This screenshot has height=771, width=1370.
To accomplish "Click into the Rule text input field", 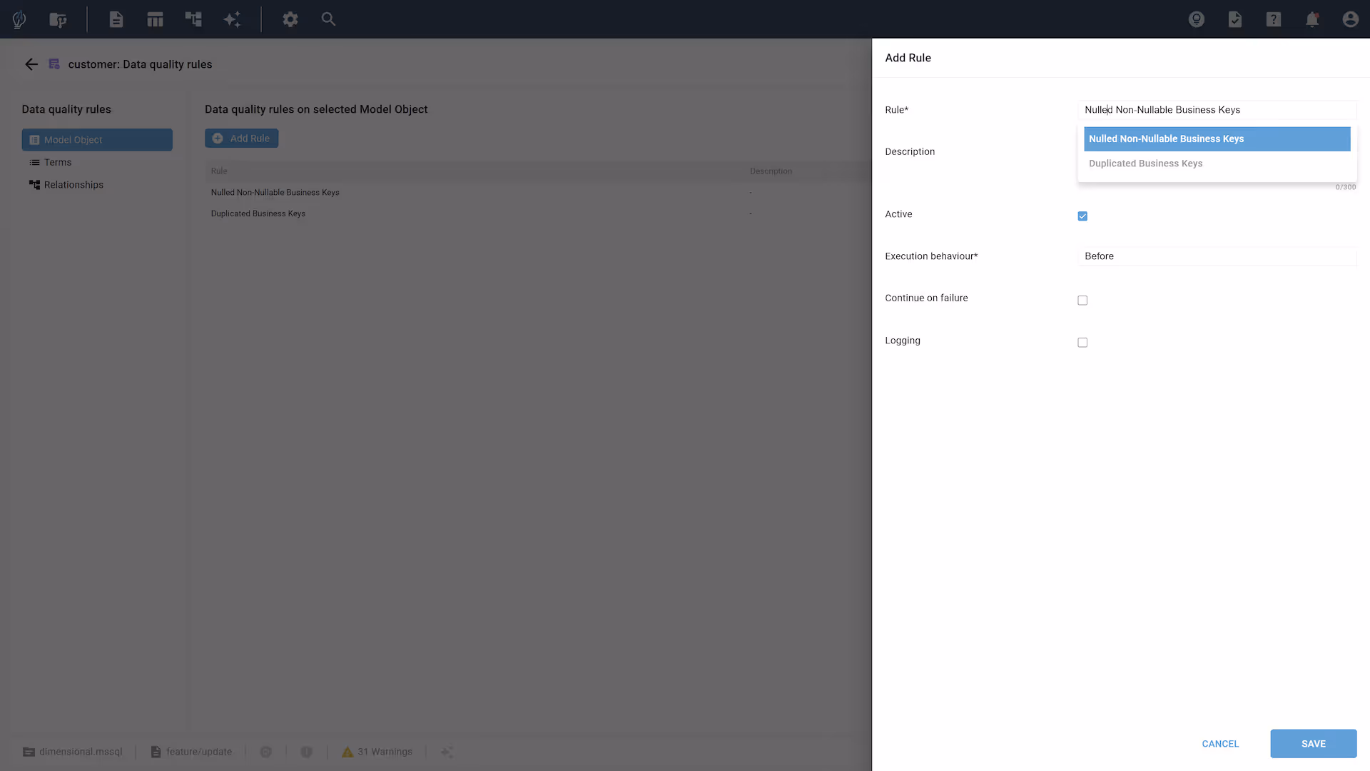I will pyautogui.click(x=1217, y=110).
